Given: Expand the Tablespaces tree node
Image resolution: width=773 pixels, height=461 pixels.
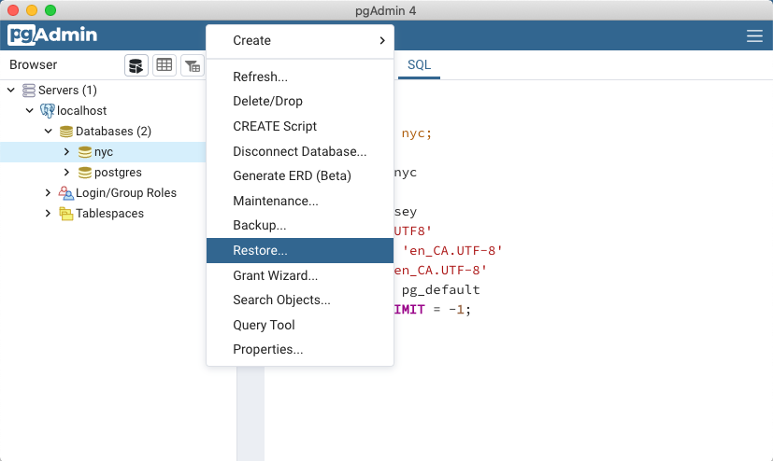Looking at the screenshot, I should [49, 214].
